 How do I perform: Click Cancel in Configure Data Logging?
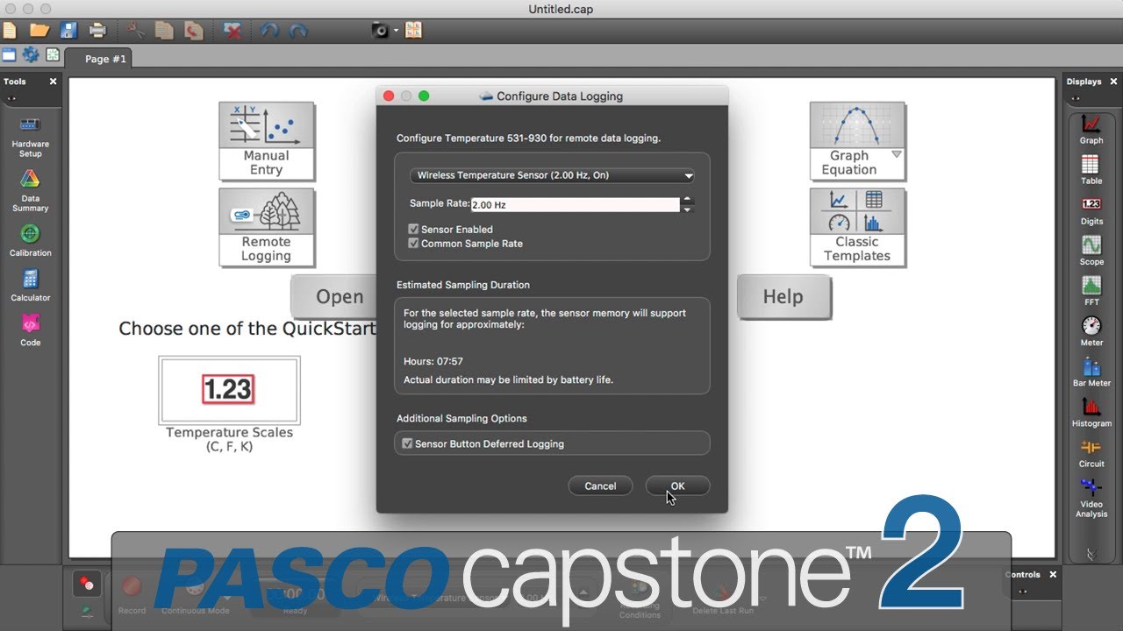click(600, 486)
